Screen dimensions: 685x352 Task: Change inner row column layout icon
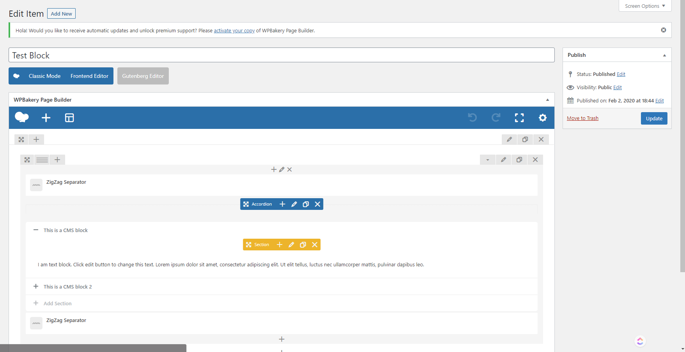tap(42, 160)
